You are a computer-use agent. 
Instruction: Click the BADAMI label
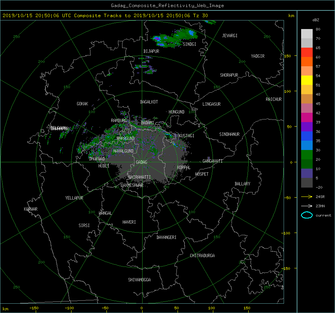(147, 123)
